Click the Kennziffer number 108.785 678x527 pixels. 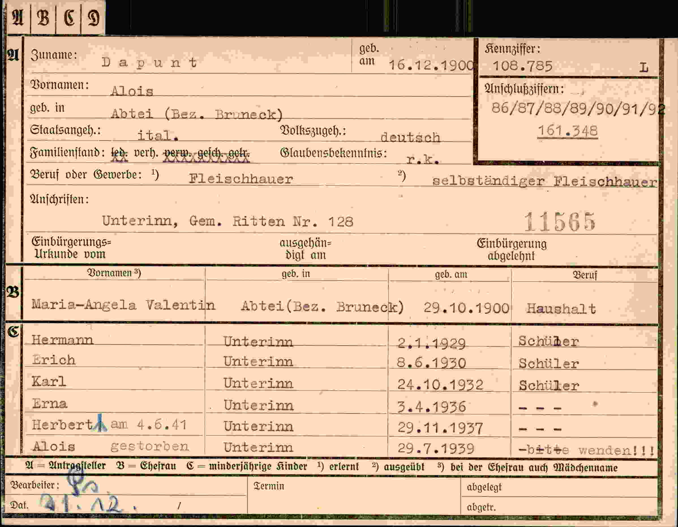(x=522, y=66)
